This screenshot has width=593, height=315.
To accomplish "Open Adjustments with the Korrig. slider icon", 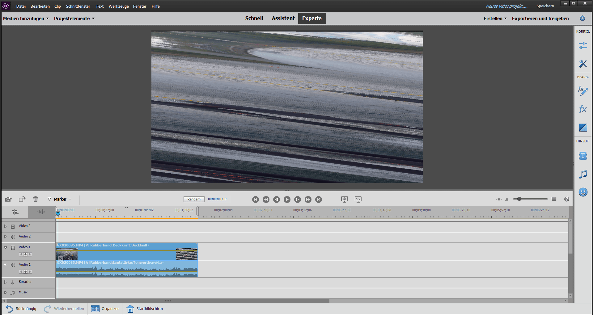I will 583,45.
